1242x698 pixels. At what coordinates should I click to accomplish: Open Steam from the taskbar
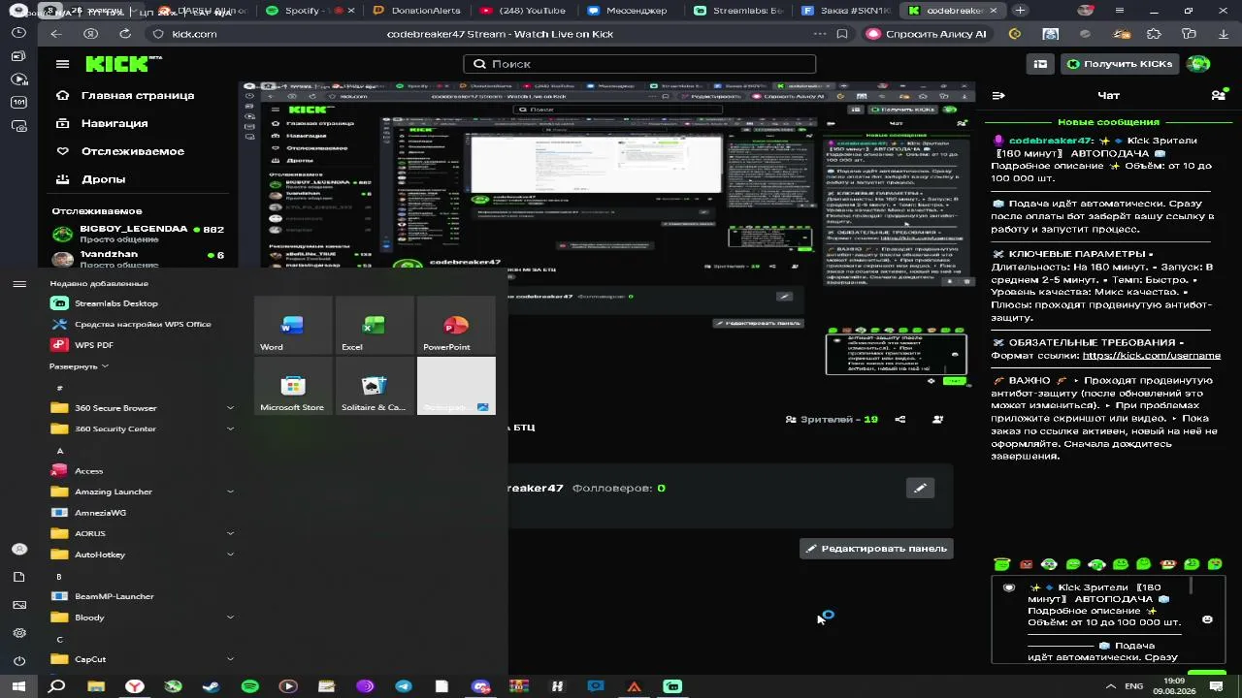(x=212, y=686)
